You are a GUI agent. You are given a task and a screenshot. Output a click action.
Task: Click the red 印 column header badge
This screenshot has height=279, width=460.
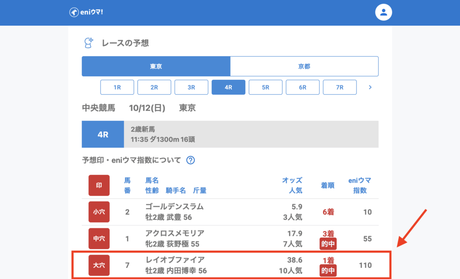coord(99,185)
